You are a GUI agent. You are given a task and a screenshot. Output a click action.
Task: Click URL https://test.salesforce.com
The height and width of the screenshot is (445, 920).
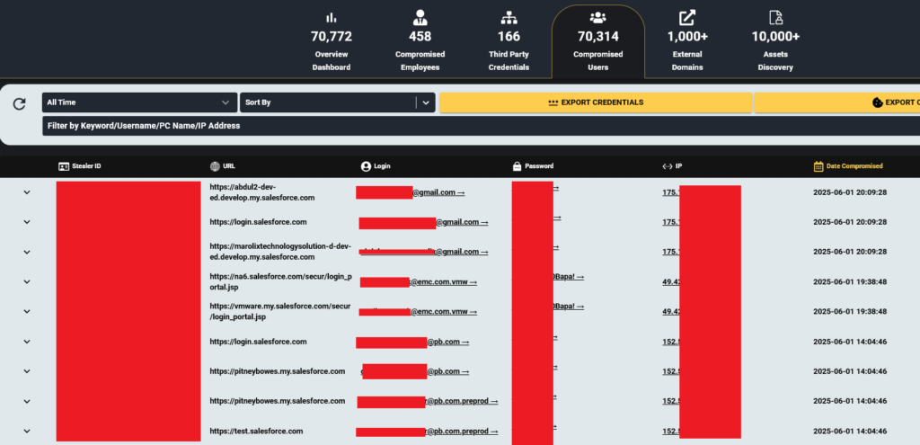pyautogui.click(x=256, y=431)
